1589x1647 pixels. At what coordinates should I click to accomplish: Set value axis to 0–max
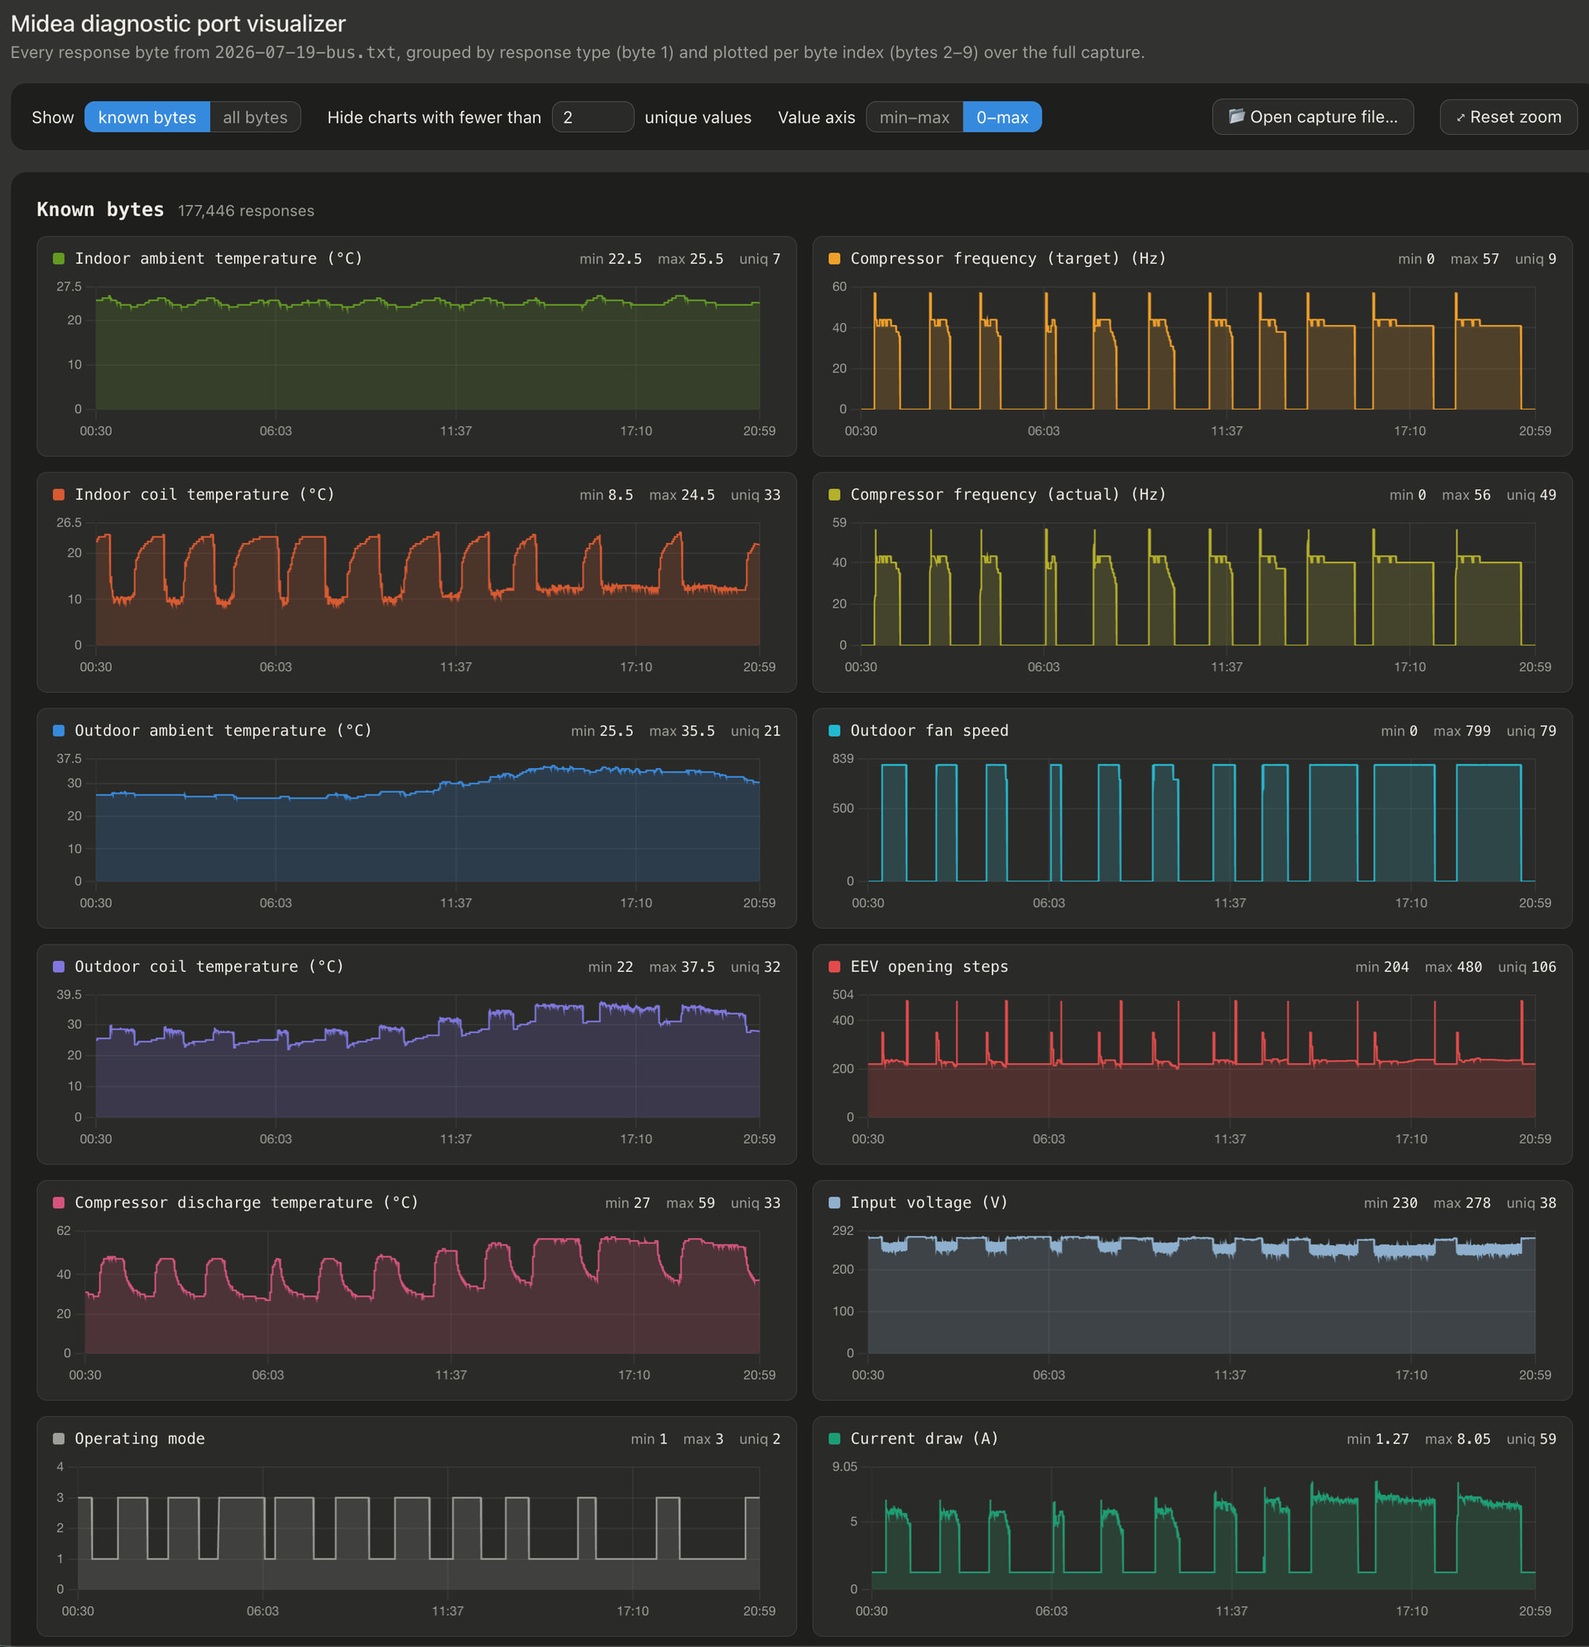1001,117
